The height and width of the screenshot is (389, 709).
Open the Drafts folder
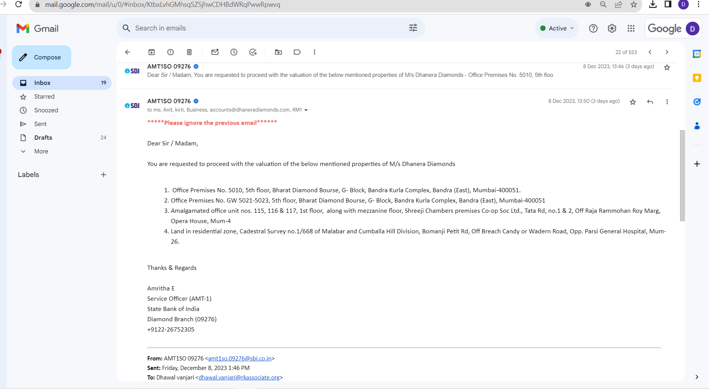pos(62,137)
